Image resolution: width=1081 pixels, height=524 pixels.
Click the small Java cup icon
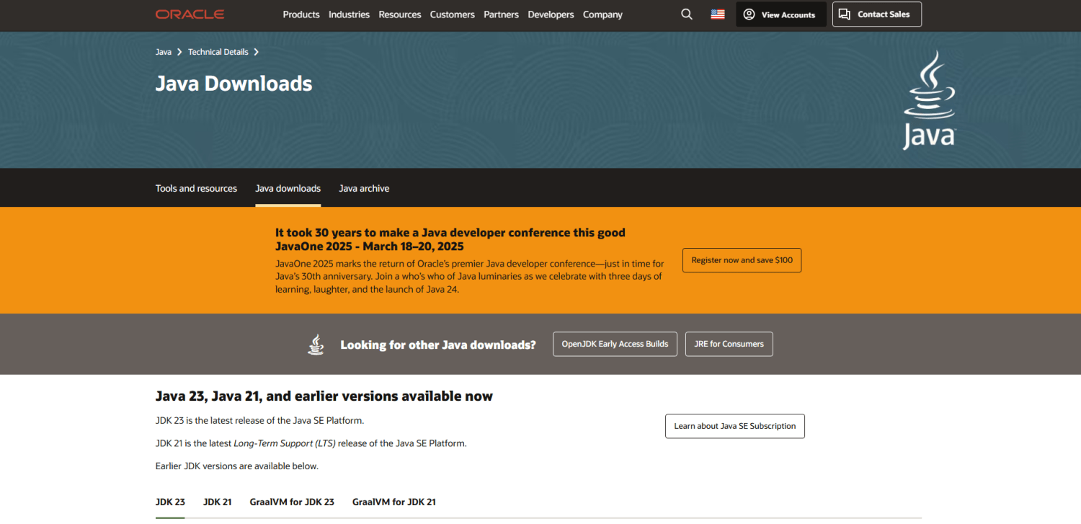[316, 345]
